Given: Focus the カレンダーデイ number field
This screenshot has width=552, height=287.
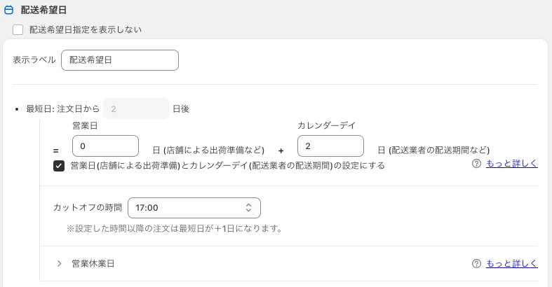Looking at the screenshot, I should tap(330, 146).
